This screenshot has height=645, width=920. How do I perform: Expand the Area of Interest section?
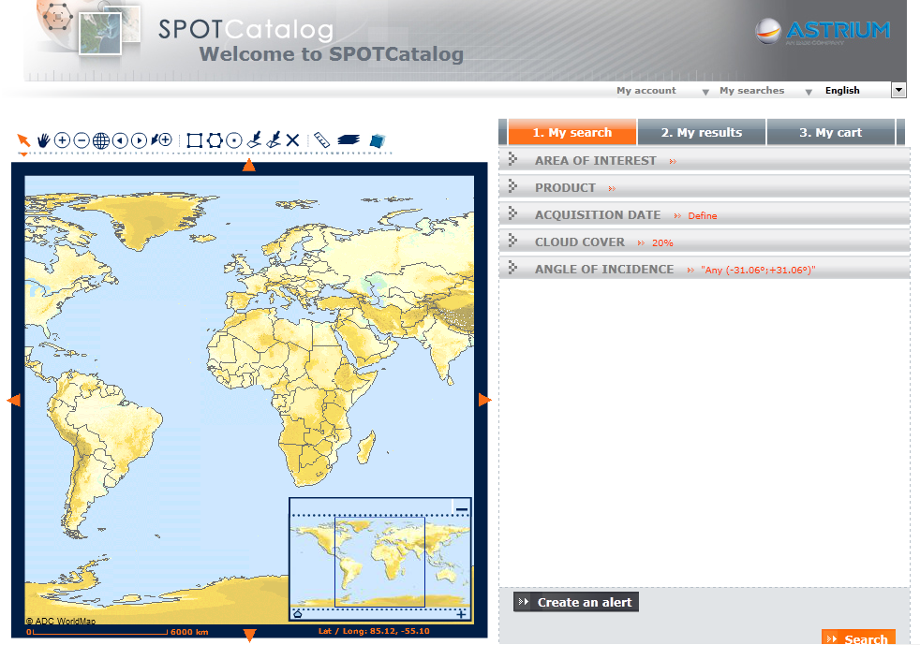coord(705,160)
